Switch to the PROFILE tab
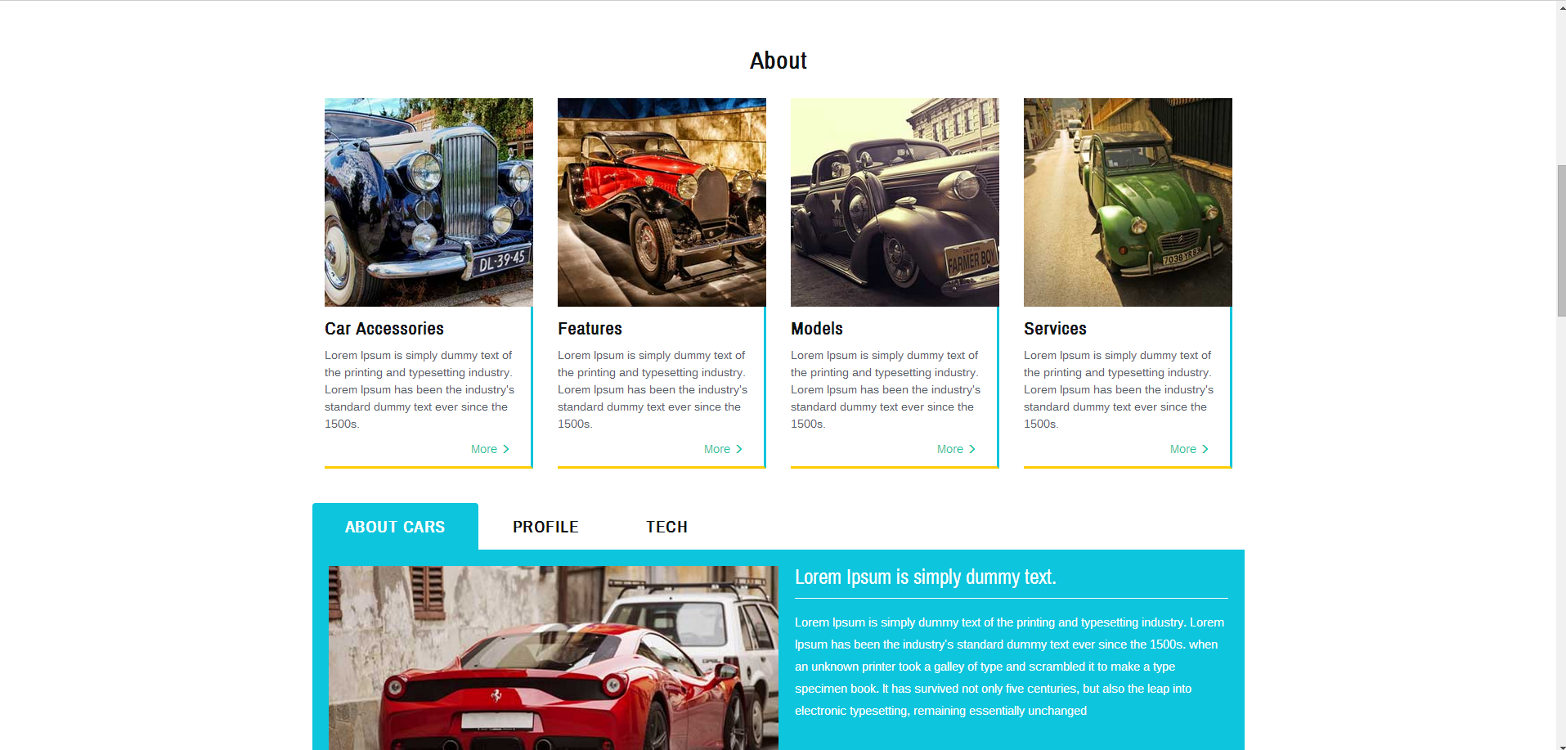Image resolution: width=1566 pixels, height=750 pixels. pyautogui.click(x=545, y=527)
